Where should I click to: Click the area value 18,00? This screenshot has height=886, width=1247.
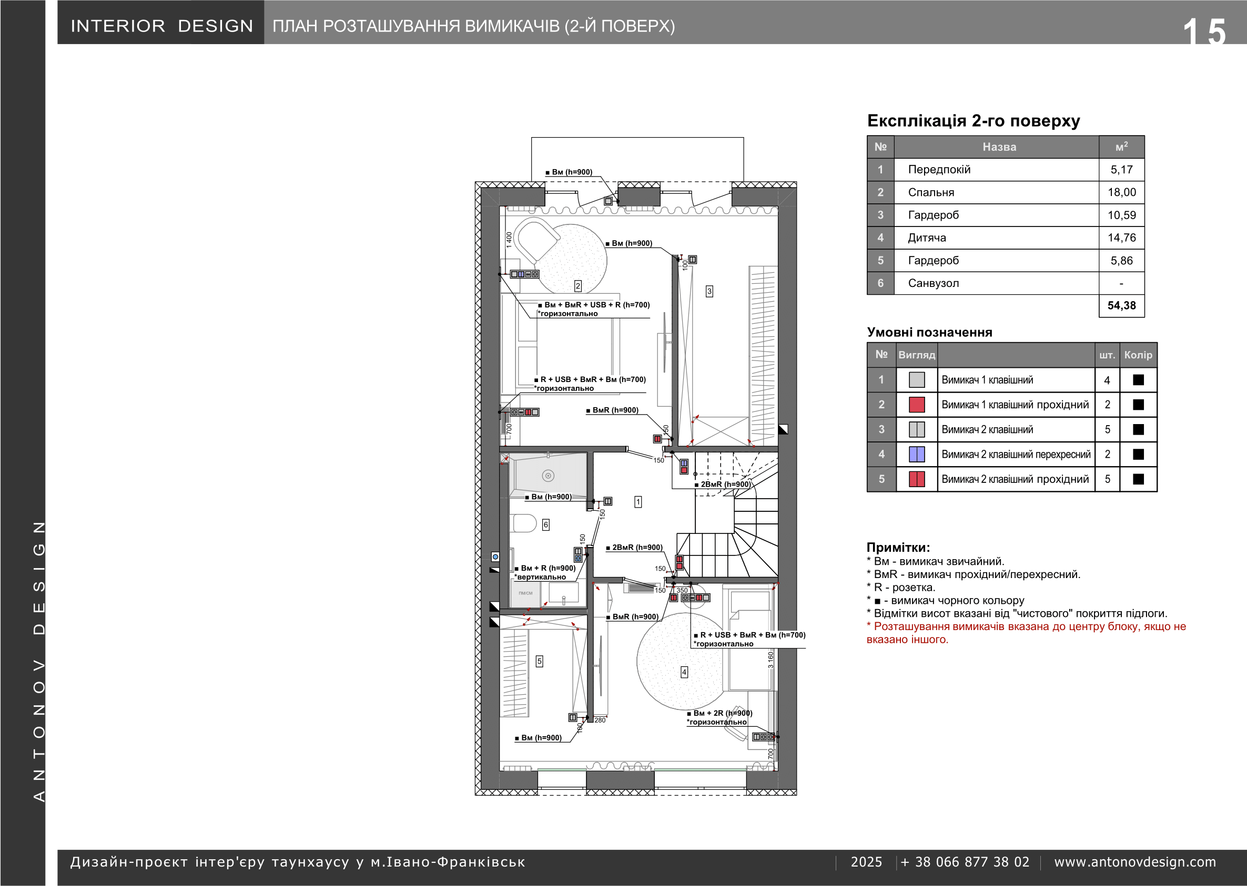point(1121,192)
